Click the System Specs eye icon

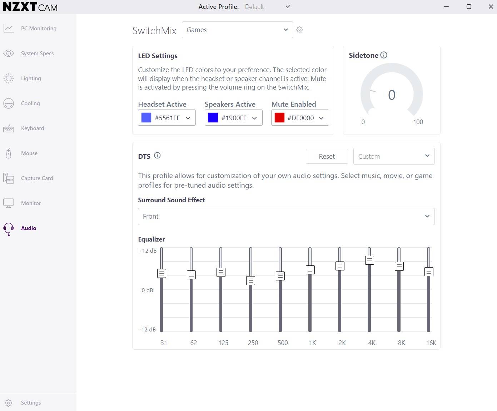(x=9, y=54)
